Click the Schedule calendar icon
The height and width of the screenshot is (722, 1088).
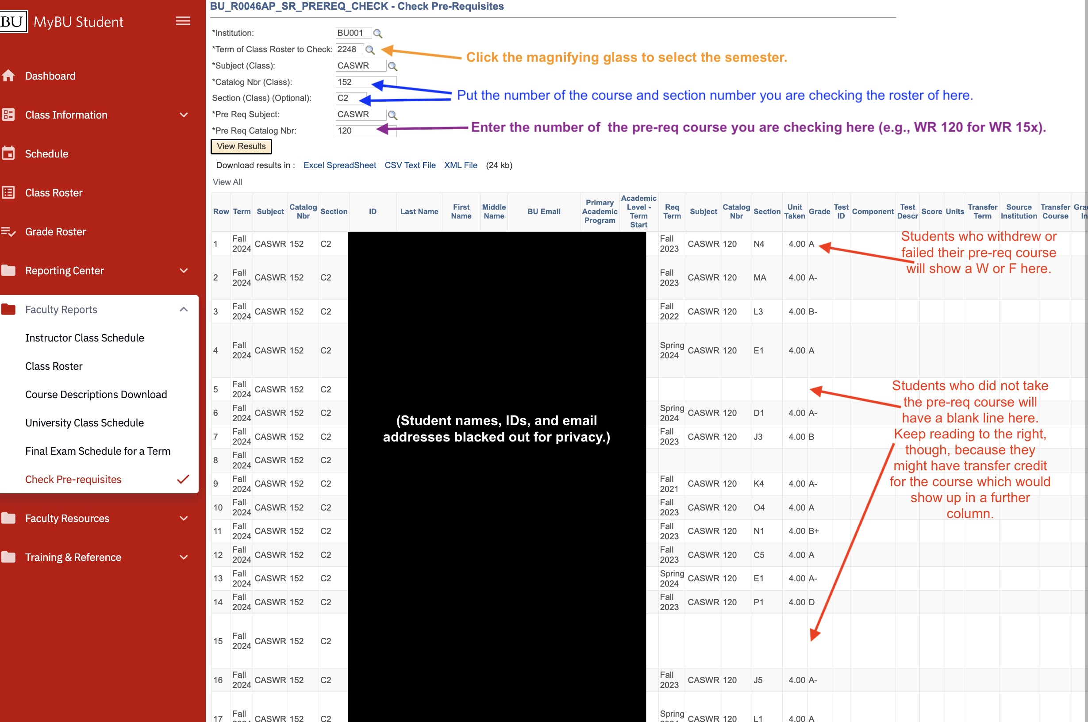tap(8, 154)
